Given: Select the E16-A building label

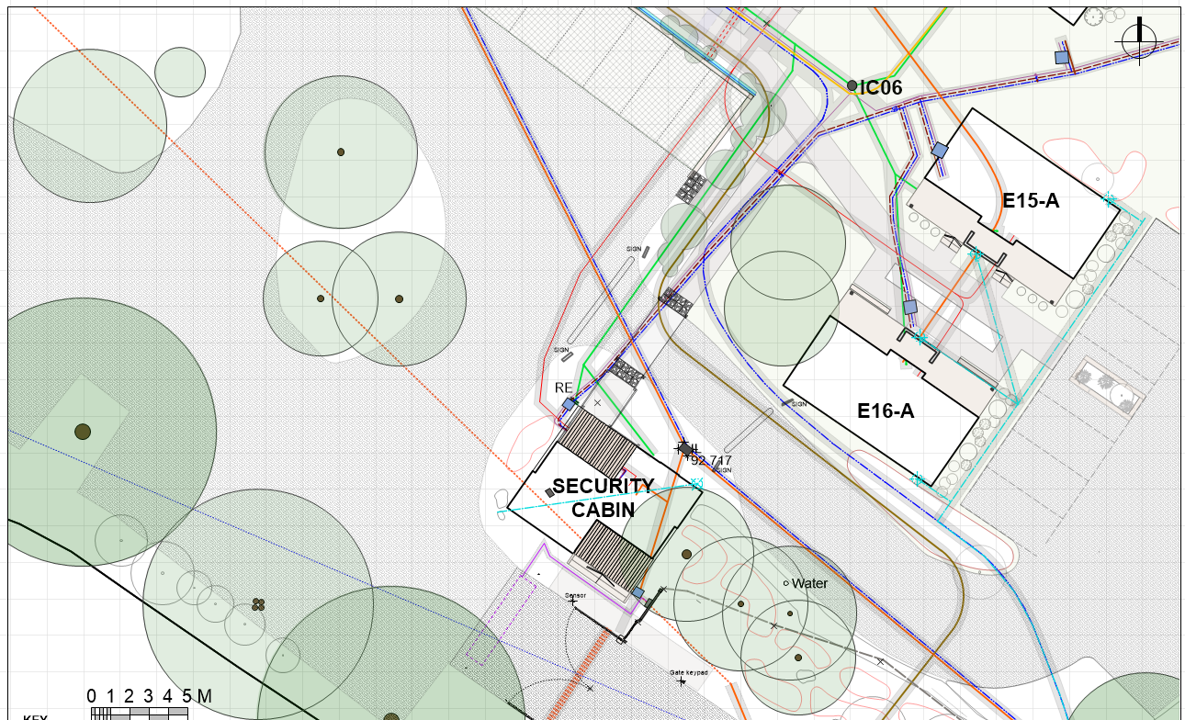Looking at the screenshot, I should 886,411.
